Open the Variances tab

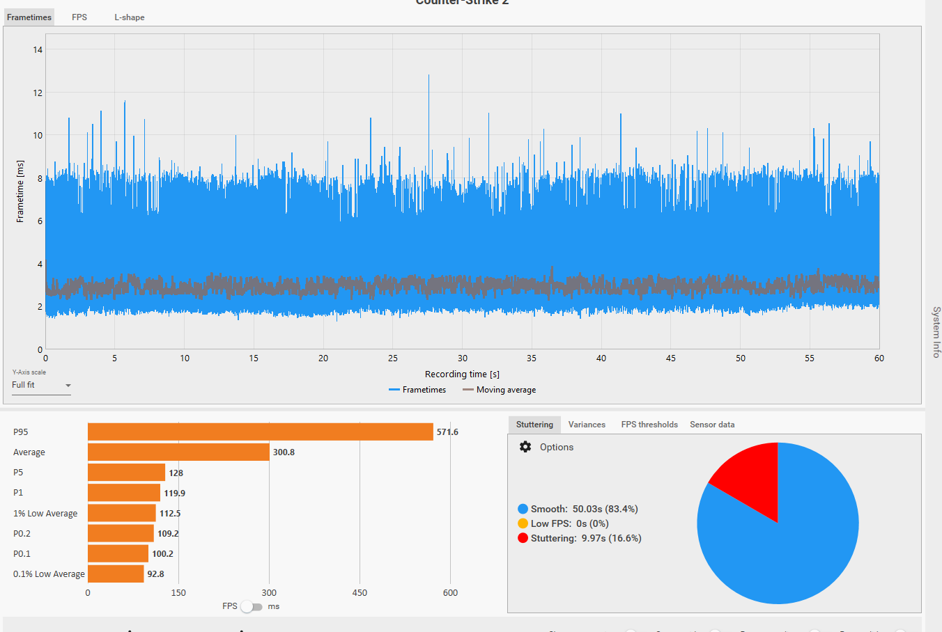587,425
